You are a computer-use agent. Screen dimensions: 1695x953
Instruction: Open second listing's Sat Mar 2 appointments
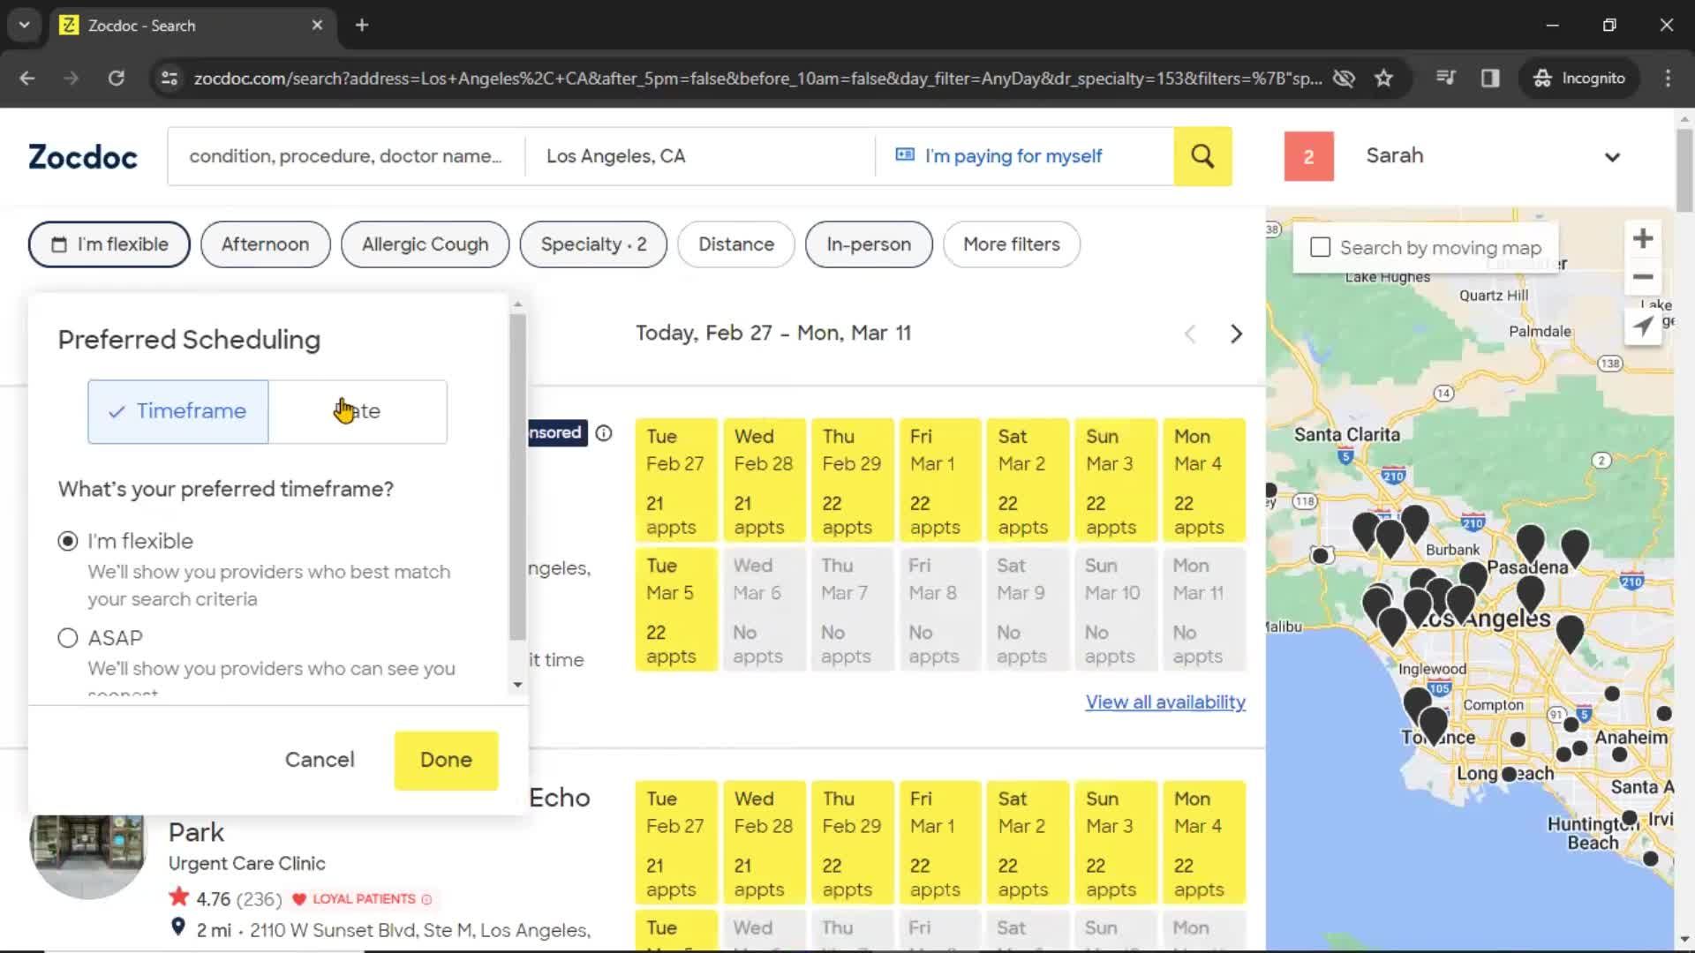point(1028,843)
